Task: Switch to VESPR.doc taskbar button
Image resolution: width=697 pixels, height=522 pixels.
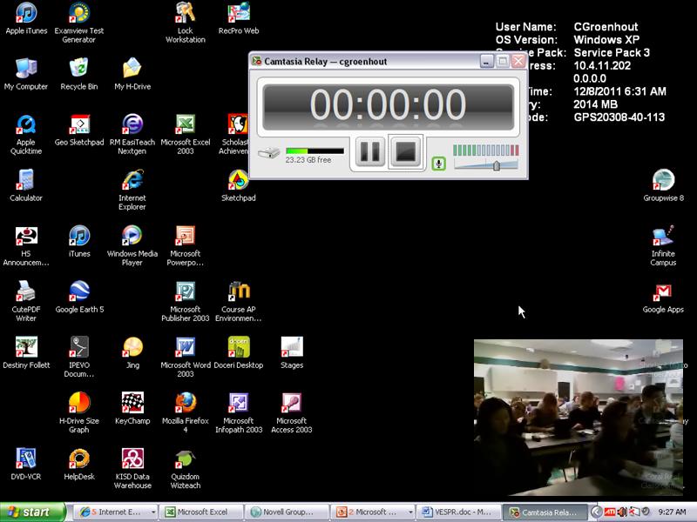Action: pos(459,512)
